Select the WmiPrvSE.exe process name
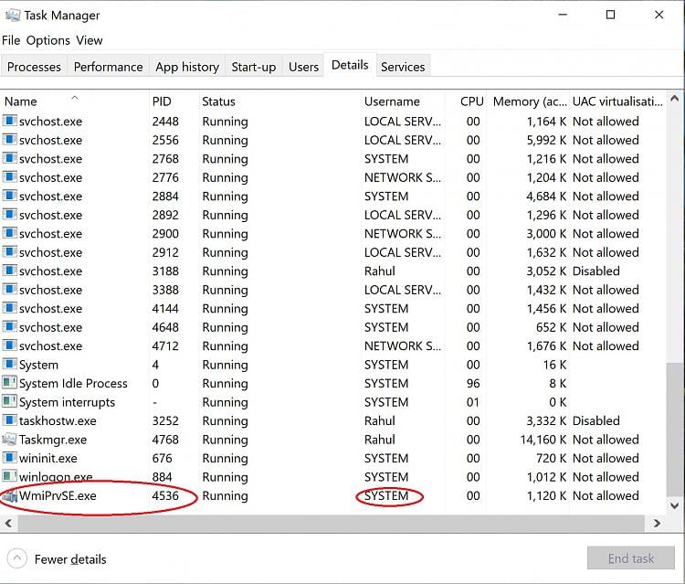This screenshot has width=685, height=584. 58,495
